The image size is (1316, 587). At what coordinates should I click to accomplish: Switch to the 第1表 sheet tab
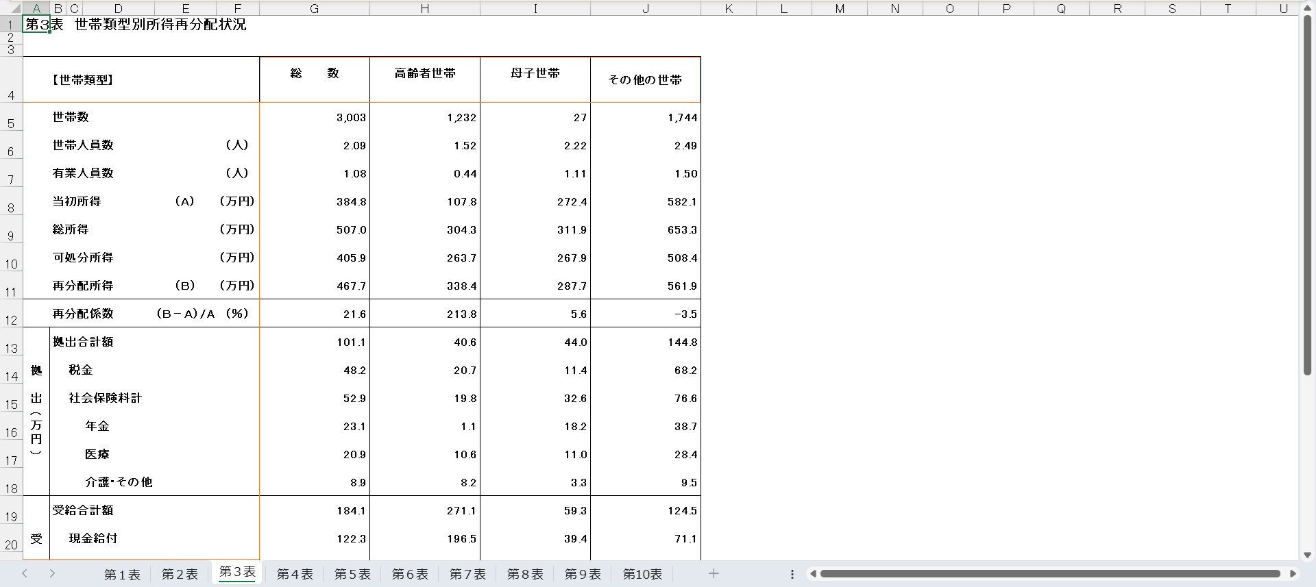pos(122,575)
